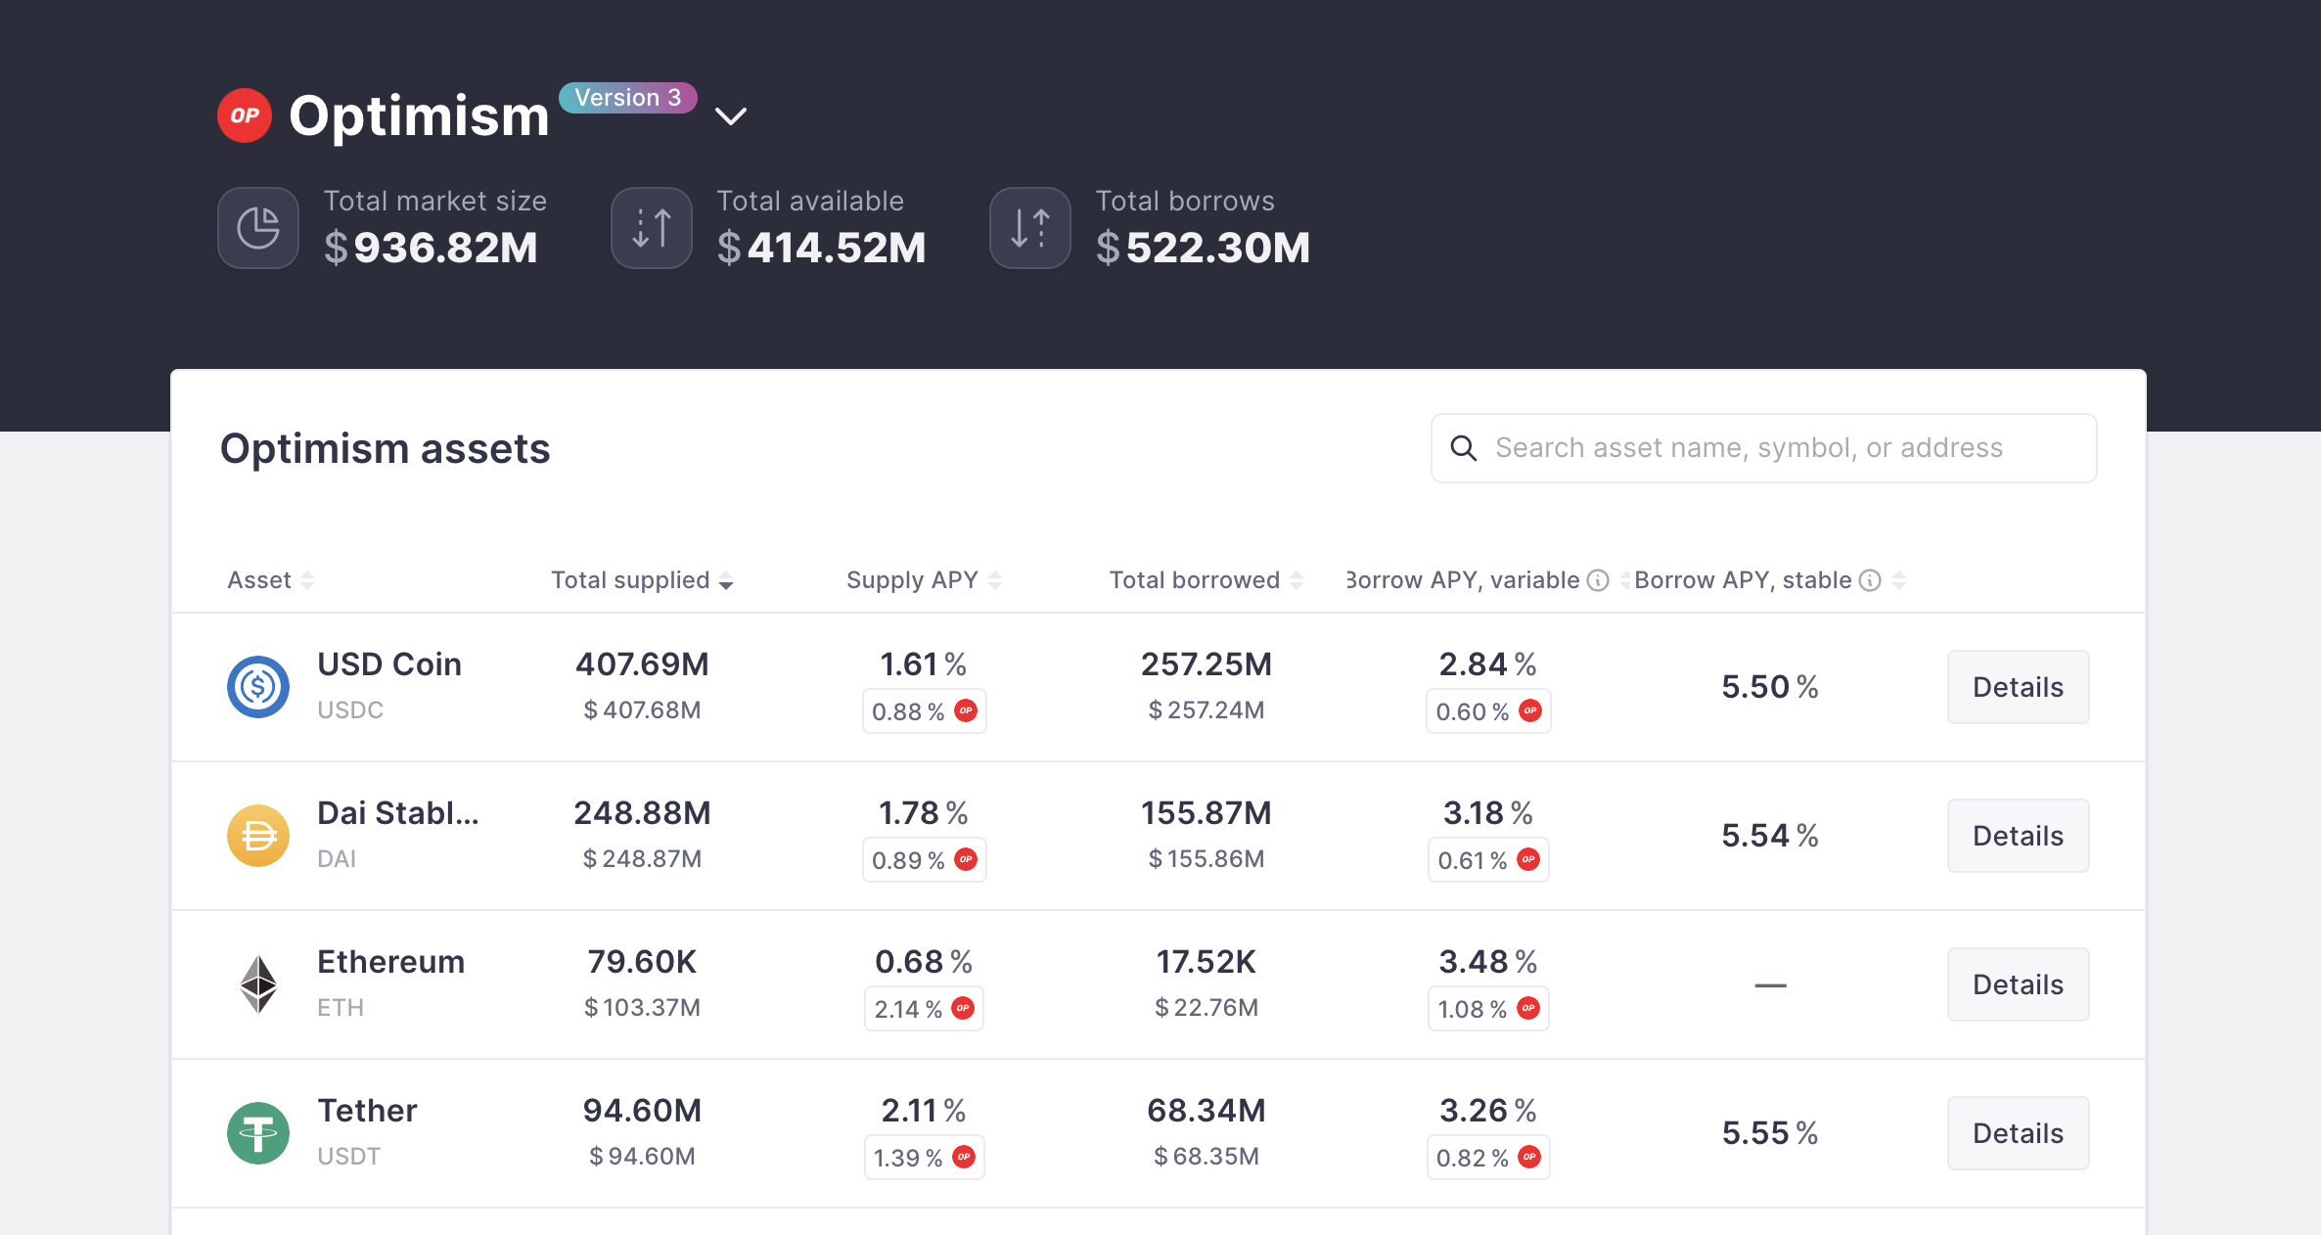
Task: Click USDT borrow incentive badge 0.82 %
Action: tap(1487, 1158)
